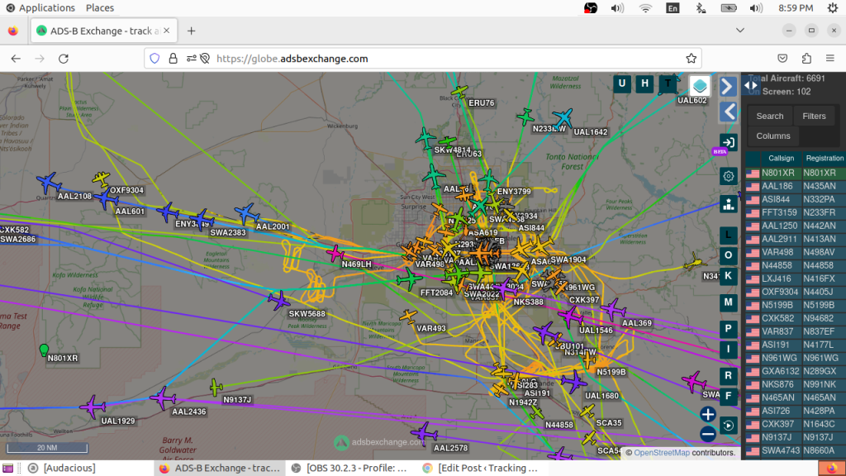Select the FFT3159 table row
The image size is (846, 476).
(796, 212)
